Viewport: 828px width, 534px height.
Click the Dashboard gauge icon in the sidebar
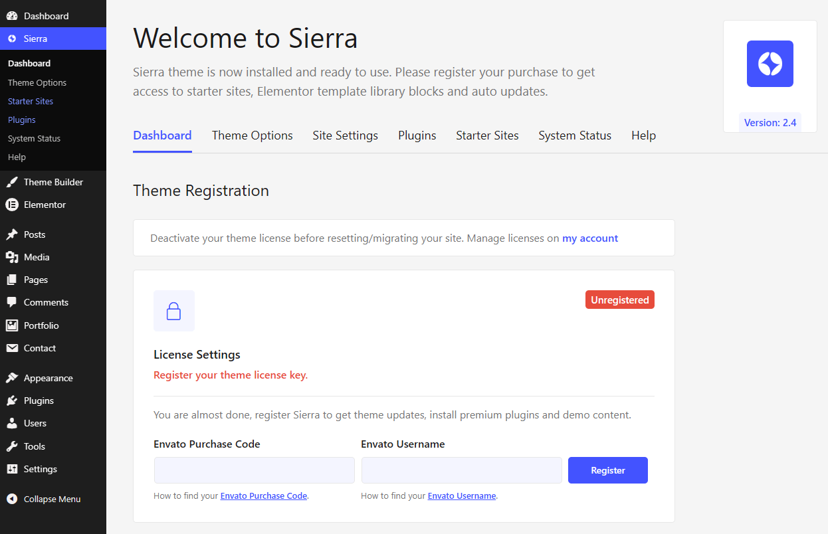click(12, 16)
